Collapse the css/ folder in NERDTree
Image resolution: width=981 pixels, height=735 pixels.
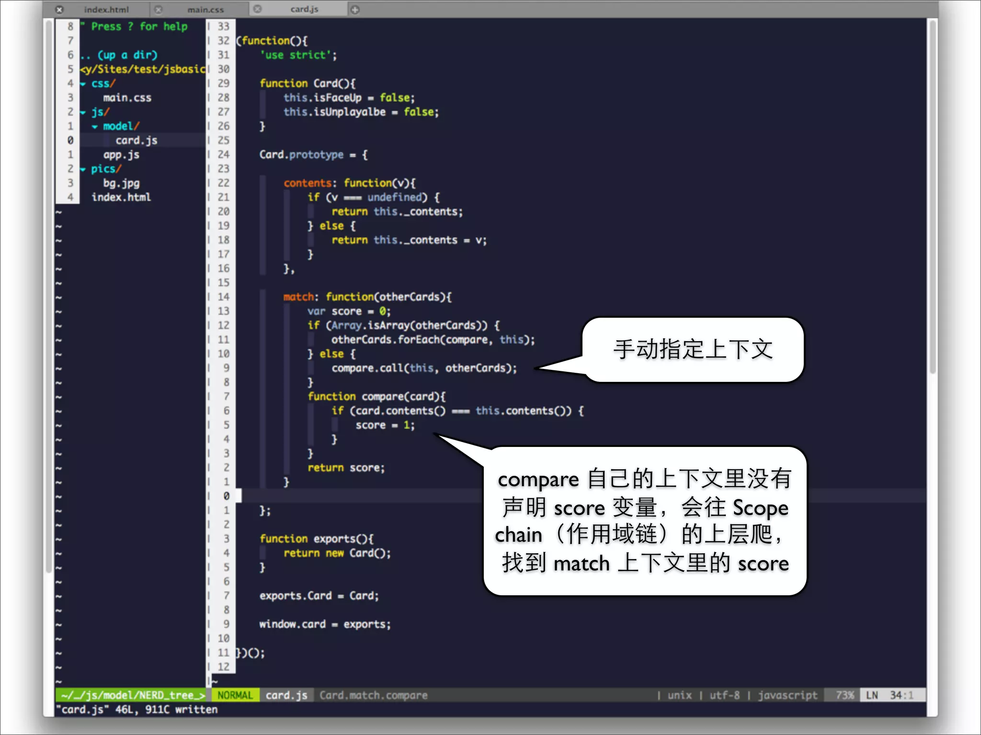coord(83,84)
